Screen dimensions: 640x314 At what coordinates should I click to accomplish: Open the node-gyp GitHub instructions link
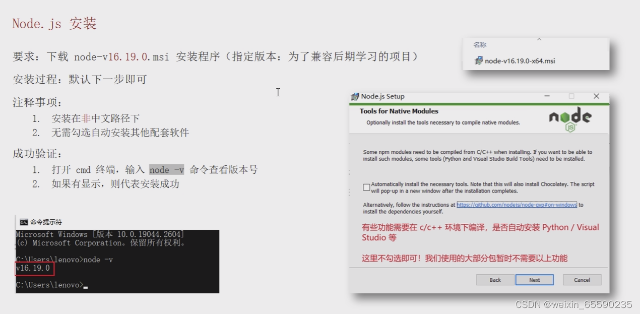pos(517,205)
